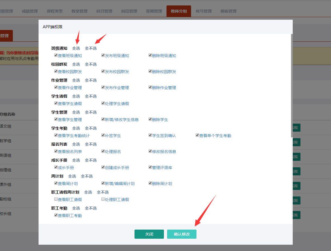Toggle 删除周计划 checkbox
331x251 pixels.
coord(150,183)
